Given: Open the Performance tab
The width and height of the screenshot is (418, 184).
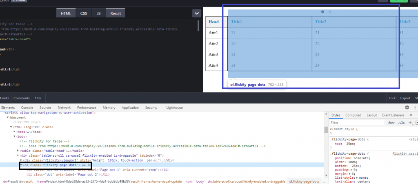Looking at the screenshot, I should click(x=87, y=108).
